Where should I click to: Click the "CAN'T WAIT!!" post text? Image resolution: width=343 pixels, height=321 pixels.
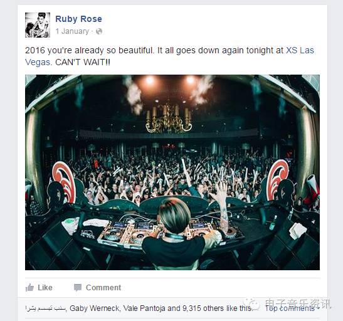pyautogui.click(x=83, y=62)
